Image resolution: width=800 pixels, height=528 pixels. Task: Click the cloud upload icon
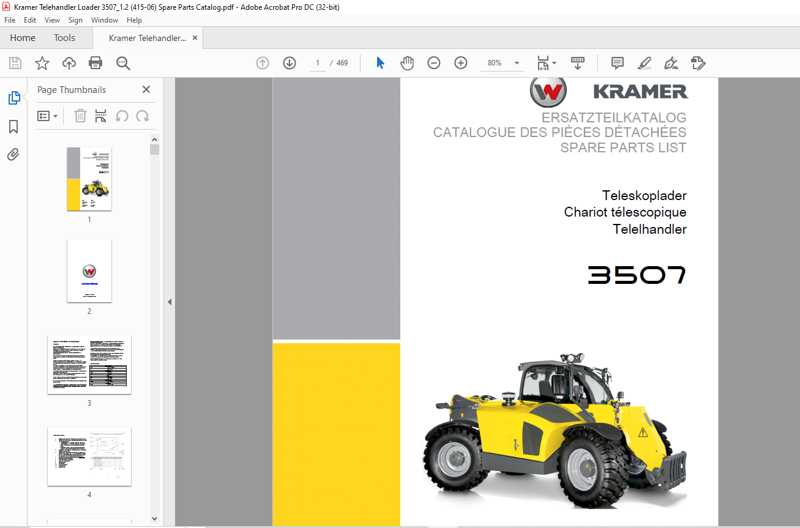[69, 63]
